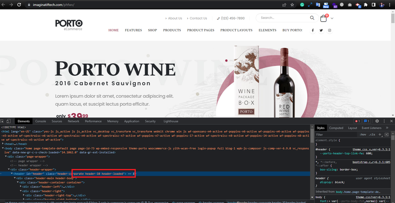
Task: Collapse the header-main header-body div
Action: [15, 178]
